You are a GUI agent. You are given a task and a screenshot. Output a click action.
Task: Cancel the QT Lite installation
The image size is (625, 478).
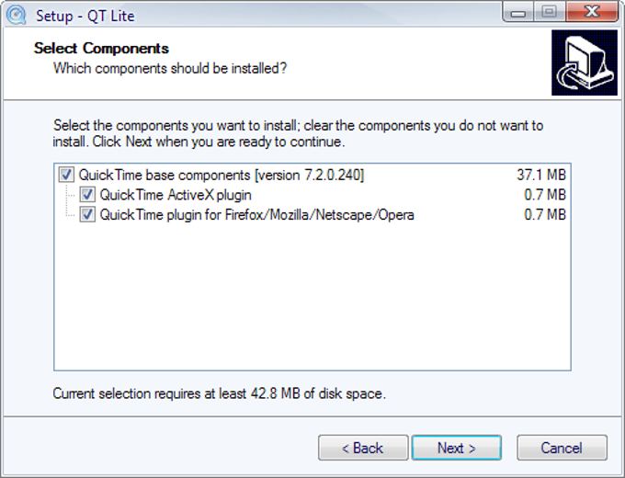click(x=562, y=448)
